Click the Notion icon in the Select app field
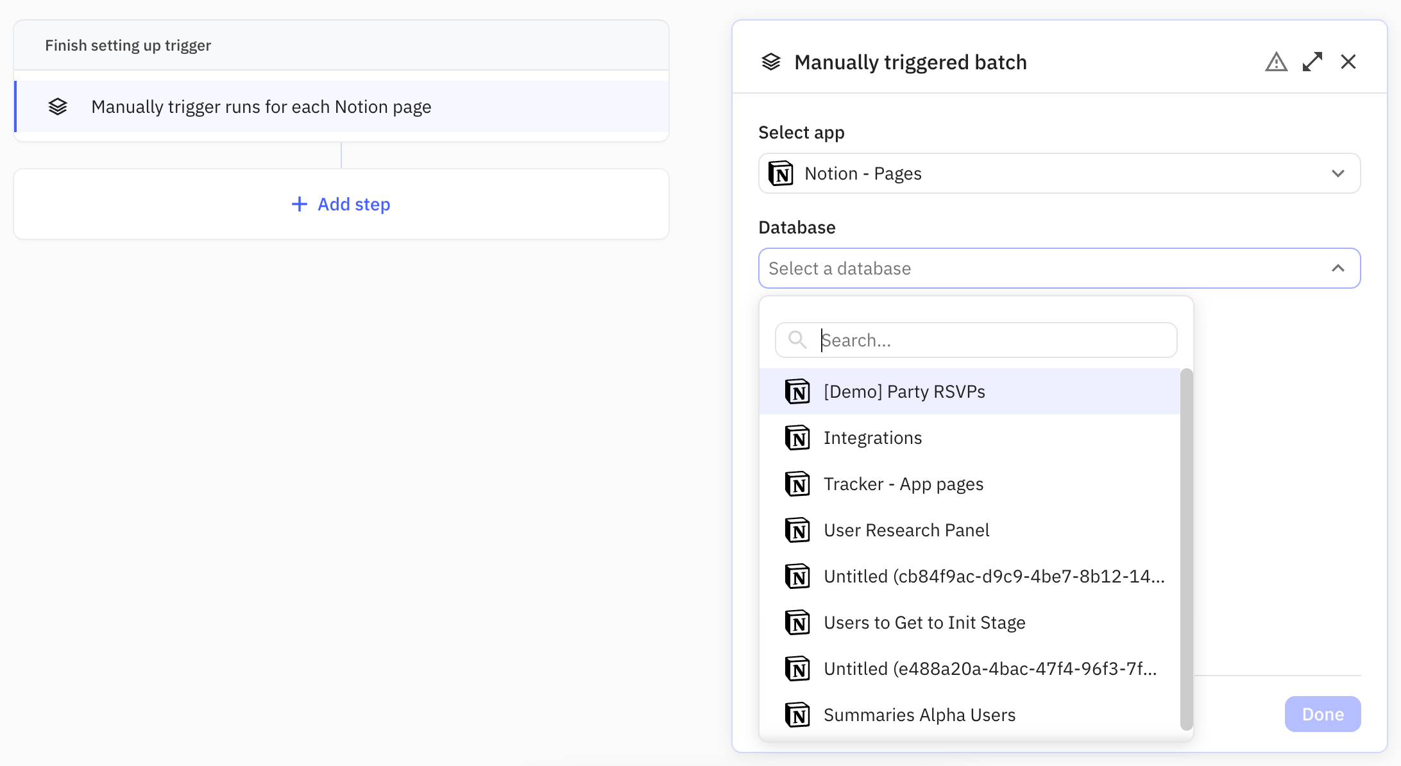1401x766 pixels. click(781, 174)
